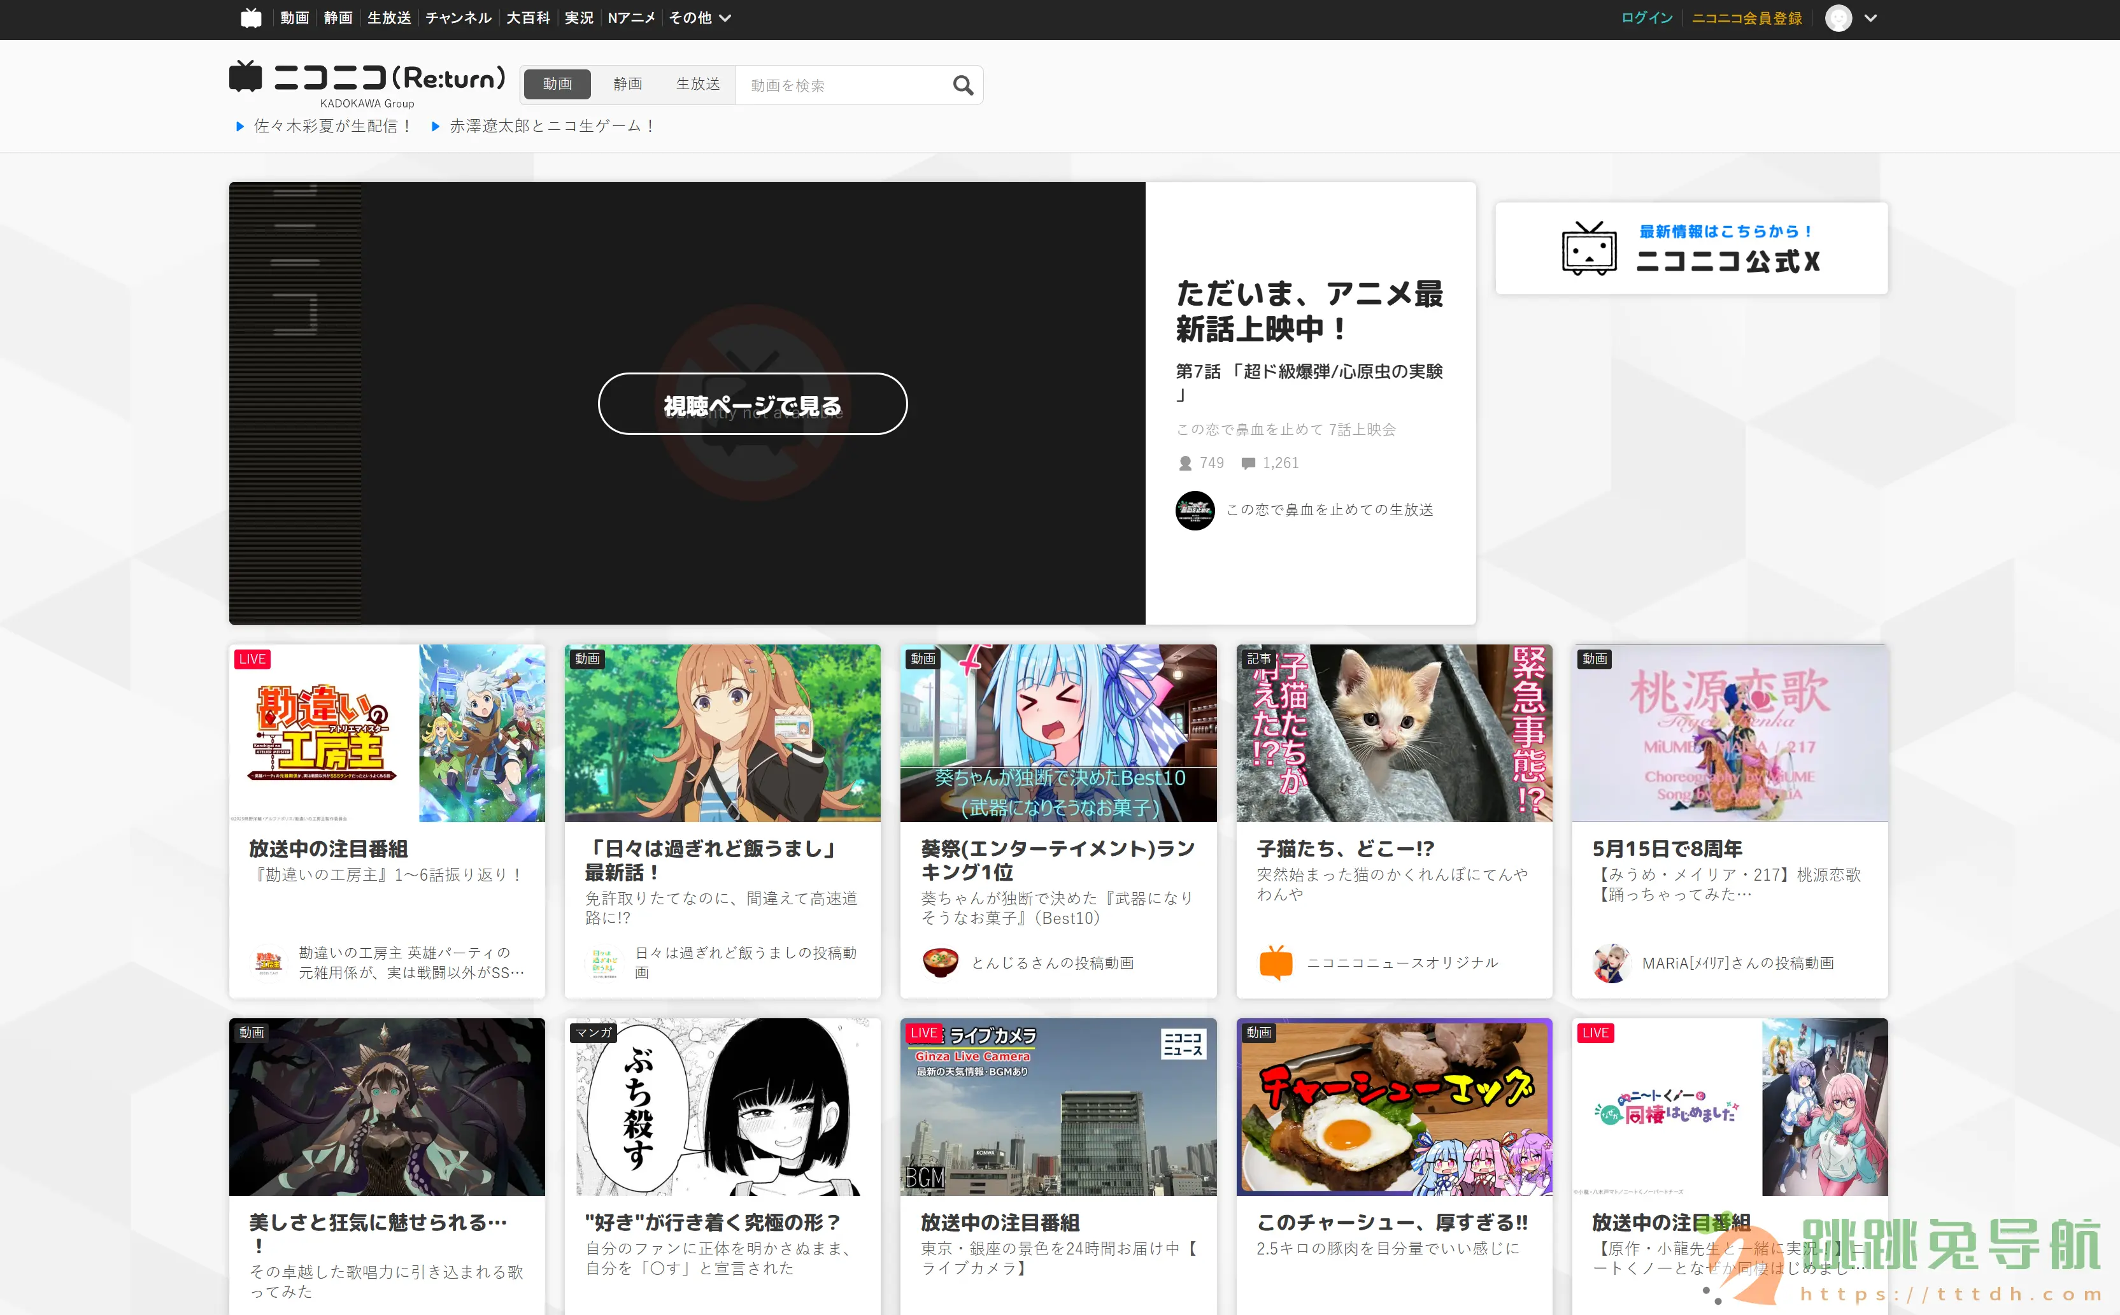Click the LIVE badge on 勘違いの工房主 card
2120x1315 pixels.
(x=252, y=659)
